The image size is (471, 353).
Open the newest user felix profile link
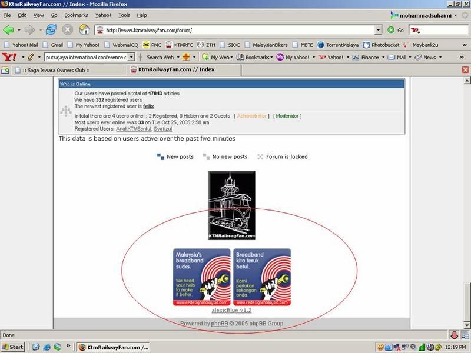click(148, 106)
